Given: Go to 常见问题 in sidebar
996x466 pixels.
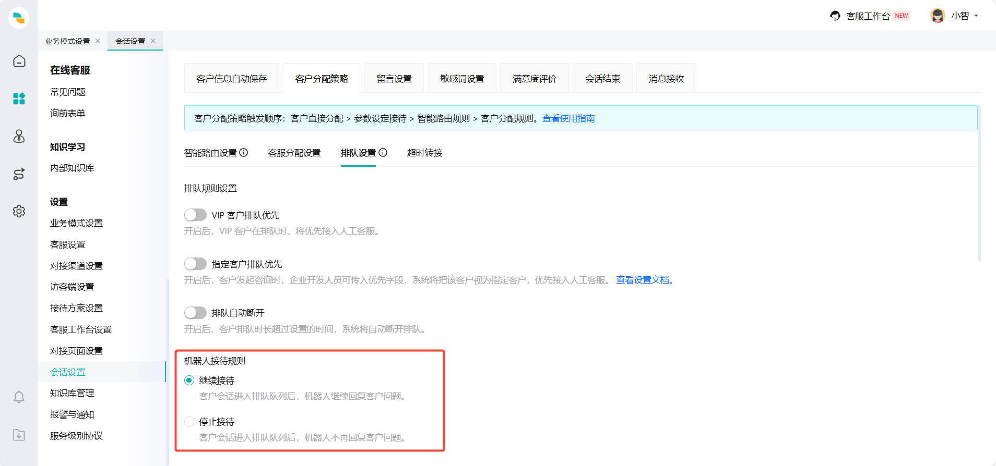Looking at the screenshot, I should [x=68, y=92].
